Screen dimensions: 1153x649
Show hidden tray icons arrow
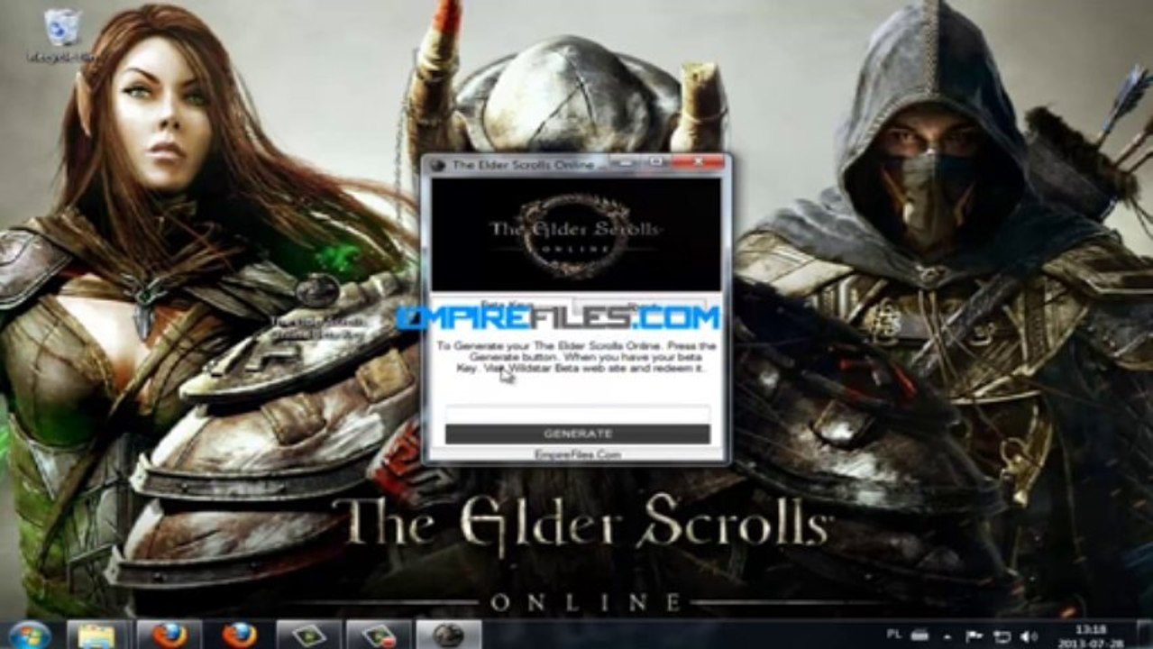(x=947, y=635)
